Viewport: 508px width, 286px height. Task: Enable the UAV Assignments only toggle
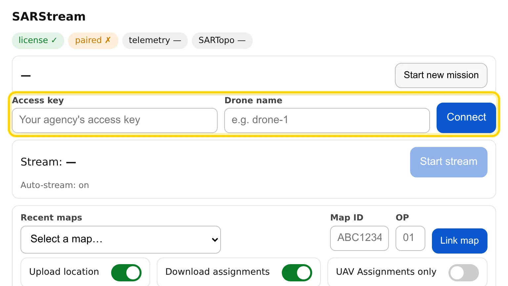click(464, 273)
